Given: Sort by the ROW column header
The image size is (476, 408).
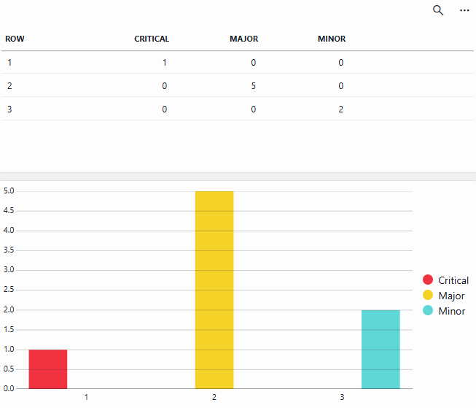Looking at the screenshot, I should (x=15, y=39).
